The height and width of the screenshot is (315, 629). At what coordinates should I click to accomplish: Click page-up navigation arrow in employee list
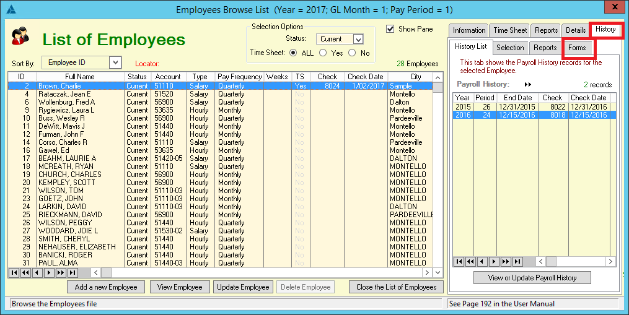point(25,272)
